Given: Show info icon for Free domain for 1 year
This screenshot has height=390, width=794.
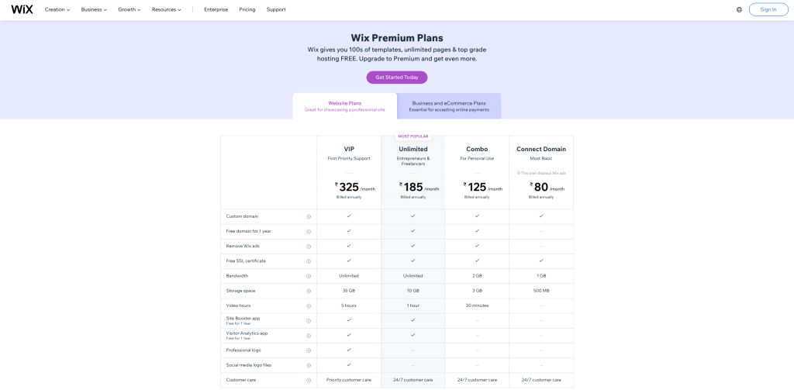Looking at the screenshot, I should pos(309,232).
